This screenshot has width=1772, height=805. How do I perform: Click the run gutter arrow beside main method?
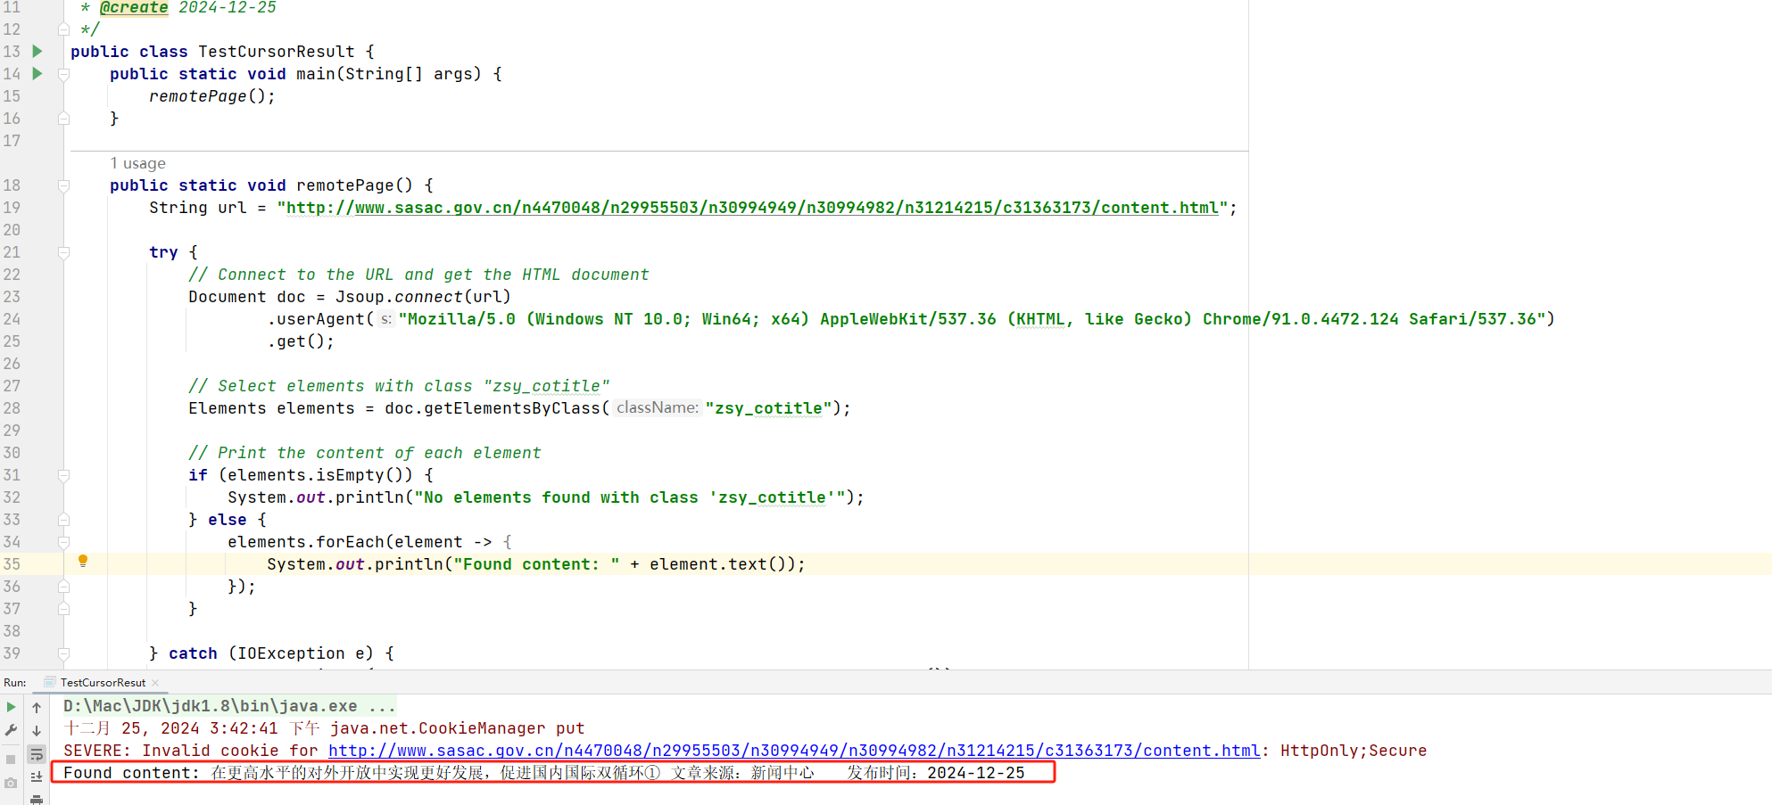(37, 74)
